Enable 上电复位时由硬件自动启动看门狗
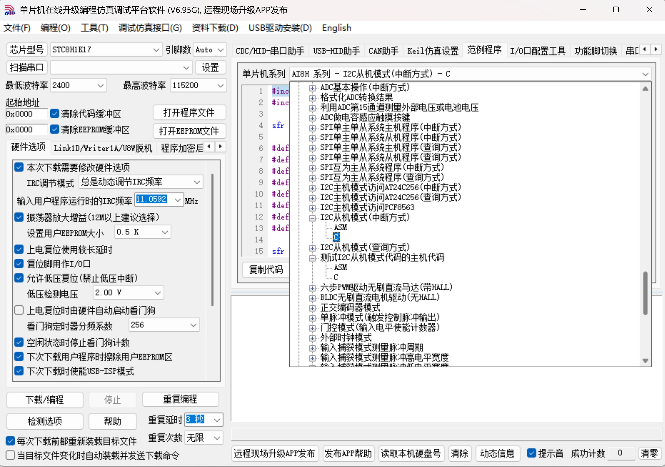This screenshot has height=467, width=665. point(19,310)
